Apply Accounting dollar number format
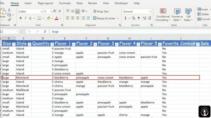This screenshot has height=118, width=211. pos(125,18)
